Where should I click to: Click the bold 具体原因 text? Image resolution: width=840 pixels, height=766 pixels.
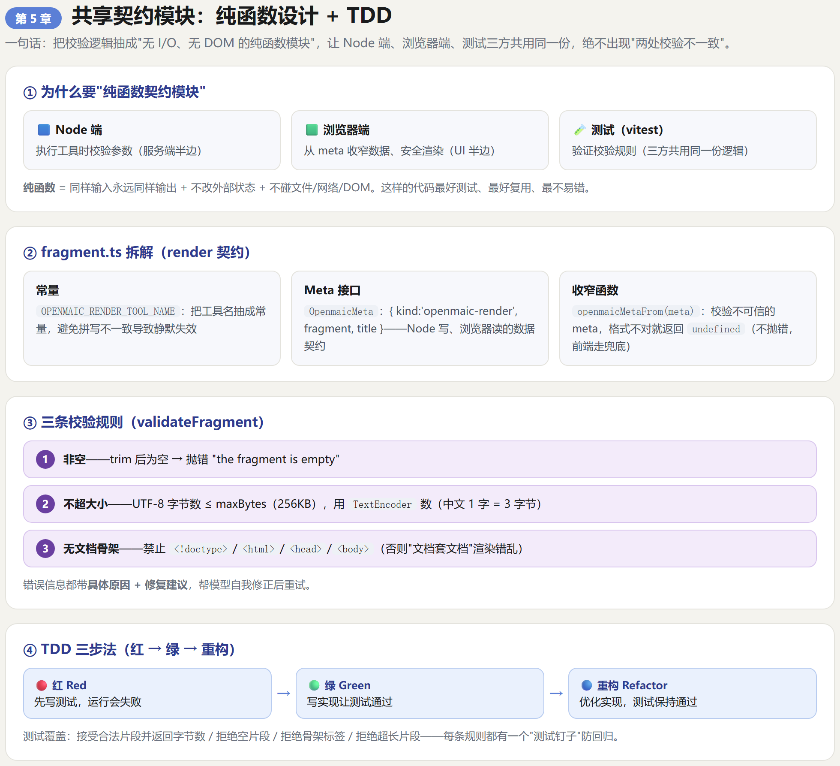tap(109, 585)
